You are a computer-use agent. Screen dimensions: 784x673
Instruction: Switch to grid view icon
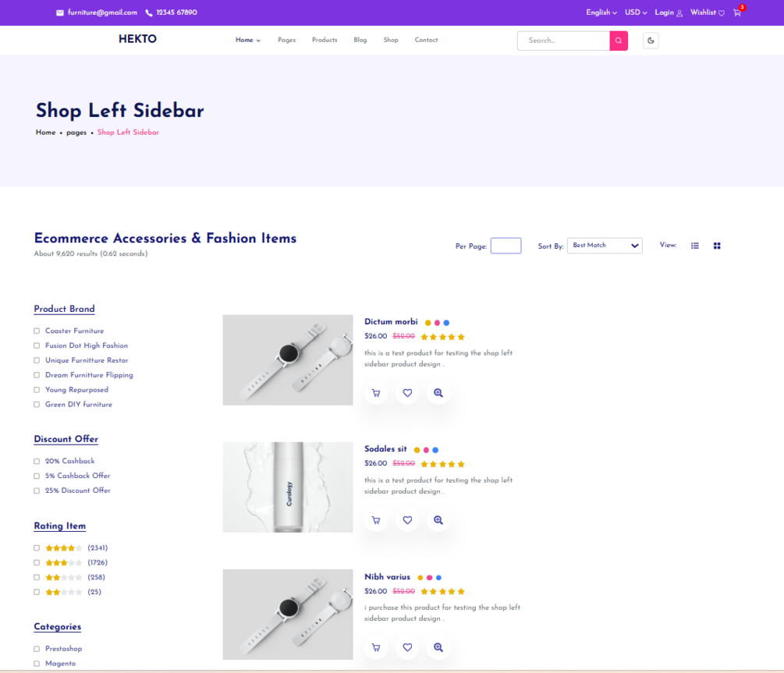[717, 246]
